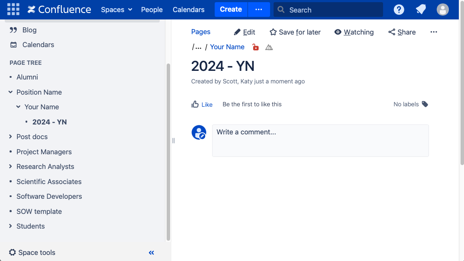Viewport: 464px width, 261px height.
Task: Open the page's more actions ellipsis
Action: (434, 32)
